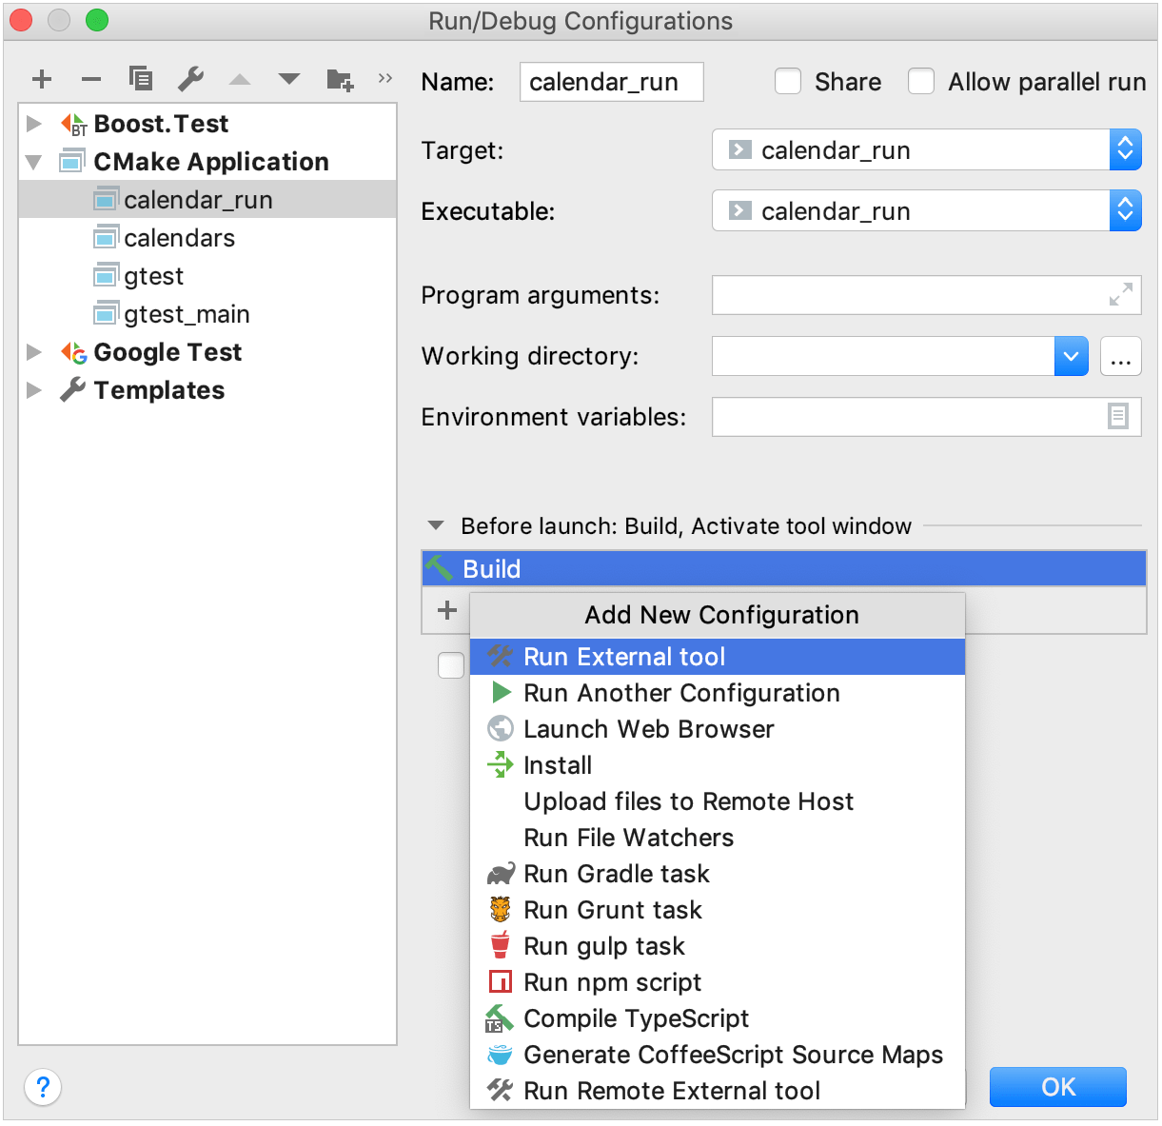Viewport: 1162px width, 1126px height.
Task: Open configuration templates via the wrench icon
Action: click(x=190, y=79)
